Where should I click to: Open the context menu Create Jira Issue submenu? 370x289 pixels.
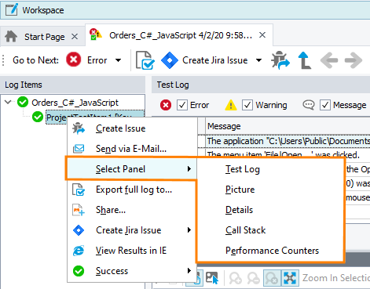[132, 230]
